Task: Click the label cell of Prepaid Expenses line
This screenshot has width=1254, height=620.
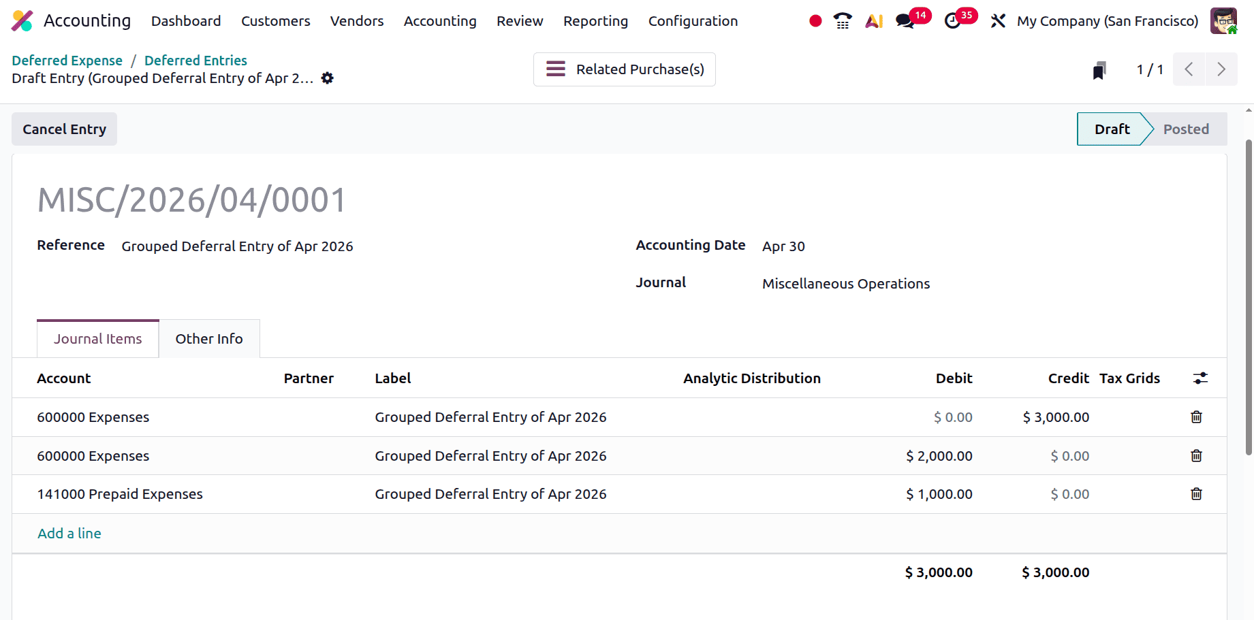Action: [490, 494]
